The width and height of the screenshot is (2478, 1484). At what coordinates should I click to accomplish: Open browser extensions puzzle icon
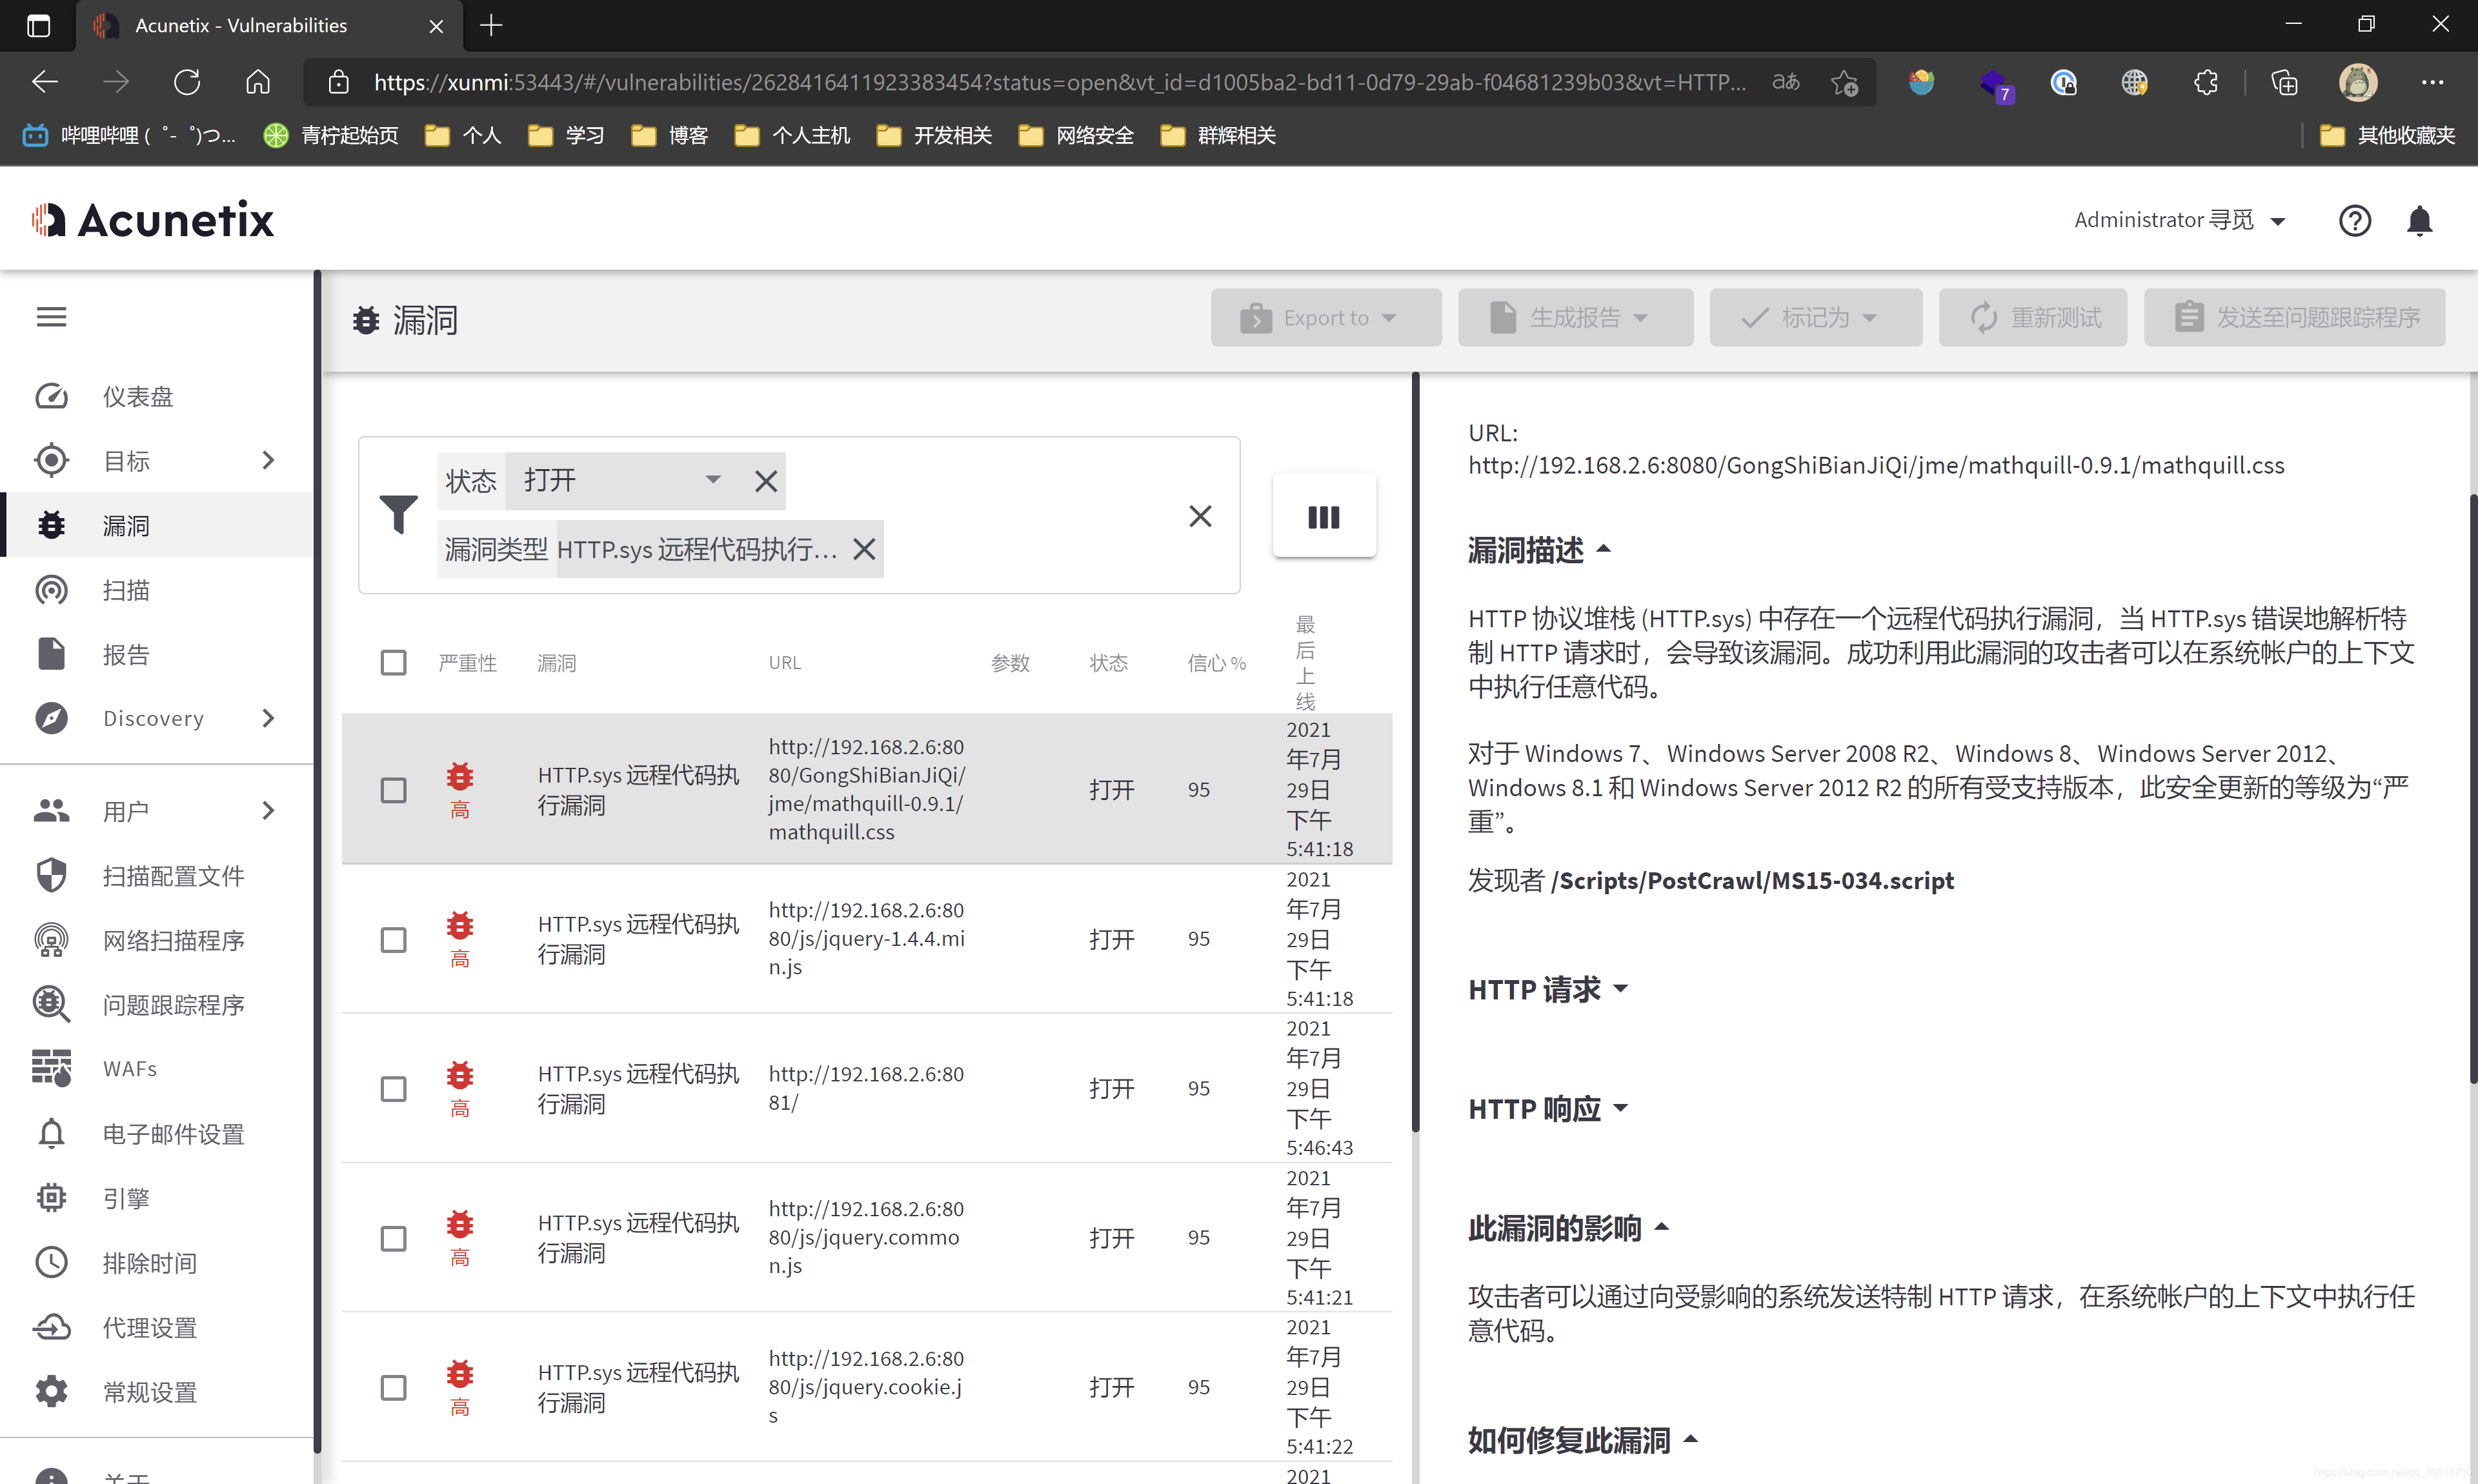point(2205,82)
